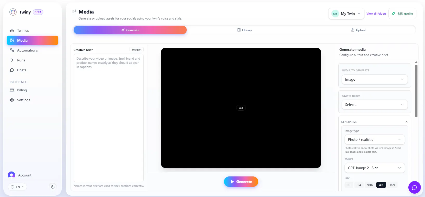Screen dimensions: 425x197
Task: Click the black media preview canvas
Action: pos(241,108)
